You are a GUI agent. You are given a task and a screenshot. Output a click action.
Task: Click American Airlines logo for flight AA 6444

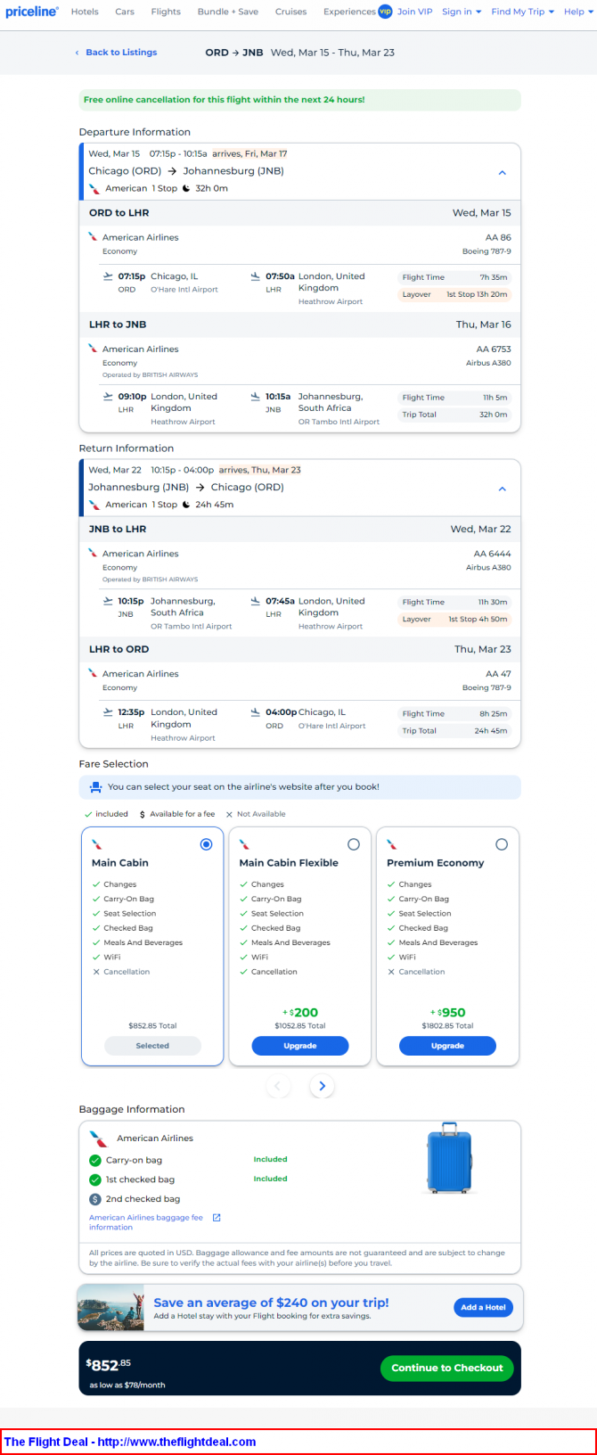click(93, 554)
